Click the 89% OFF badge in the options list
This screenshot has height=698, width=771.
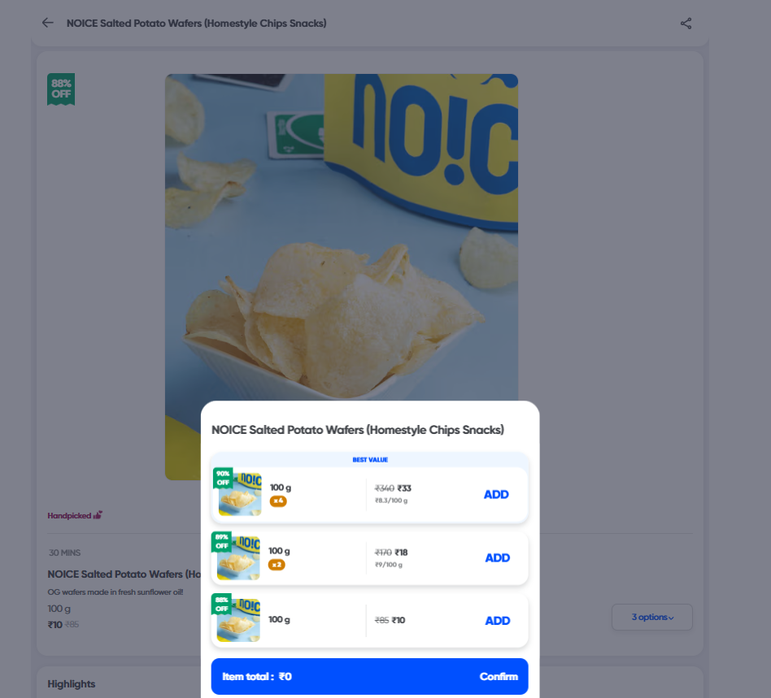click(x=221, y=541)
